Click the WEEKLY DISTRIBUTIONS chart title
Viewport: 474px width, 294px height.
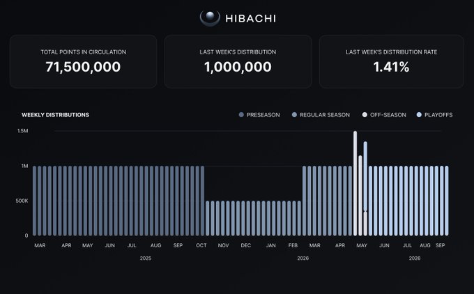55,115
